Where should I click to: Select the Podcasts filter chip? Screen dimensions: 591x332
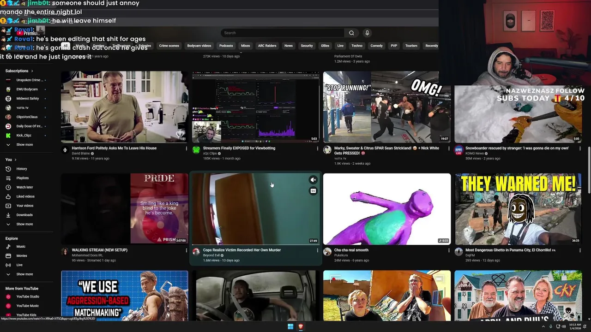point(226,46)
